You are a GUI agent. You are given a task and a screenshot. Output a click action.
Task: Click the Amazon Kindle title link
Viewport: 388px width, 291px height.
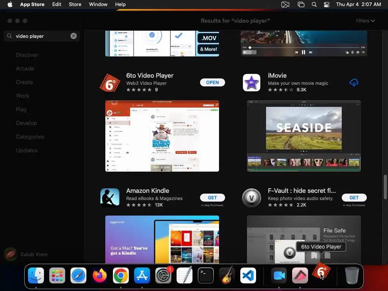(x=148, y=191)
